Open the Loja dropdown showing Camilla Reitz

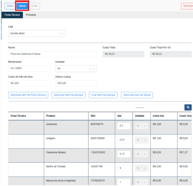coord(37,33)
